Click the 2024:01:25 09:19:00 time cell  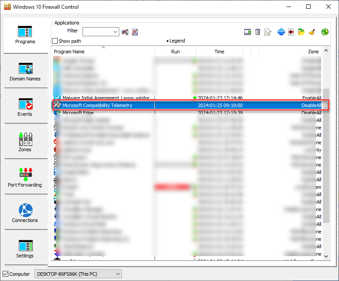[x=220, y=105]
